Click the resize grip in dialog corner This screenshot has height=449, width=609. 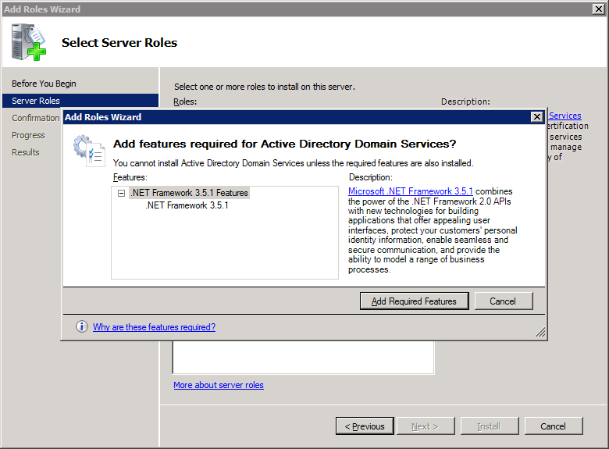[x=540, y=332]
